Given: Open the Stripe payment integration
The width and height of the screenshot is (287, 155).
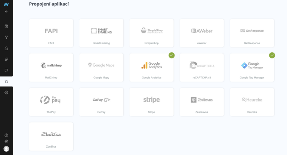Looking at the screenshot, I should 151,102.
